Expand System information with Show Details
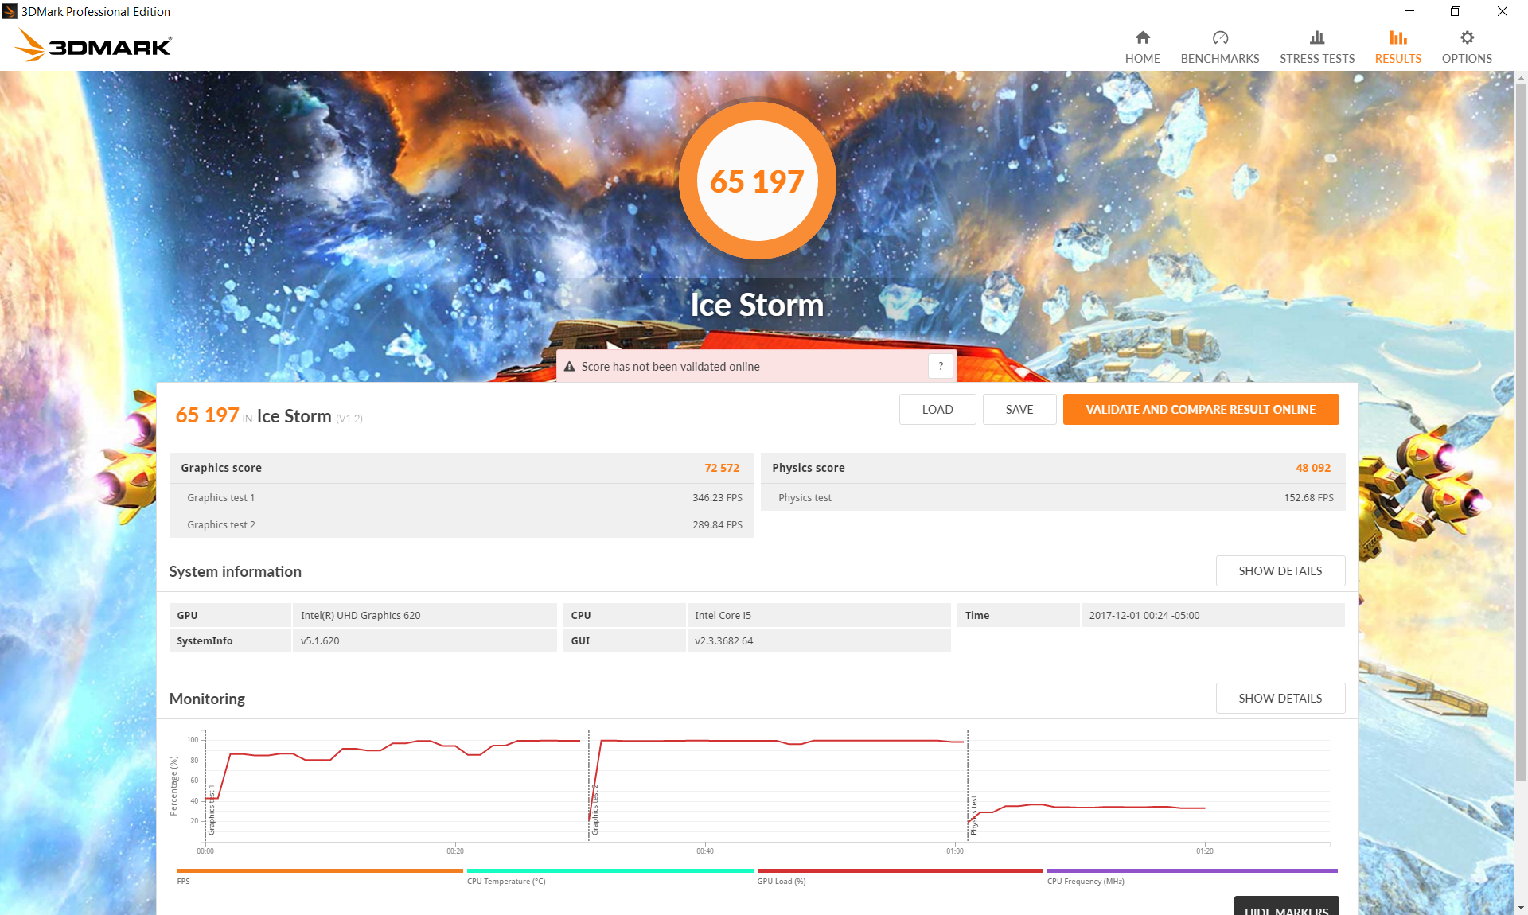The height and width of the screenshot is (915, 1528). tap(1280, 571)
